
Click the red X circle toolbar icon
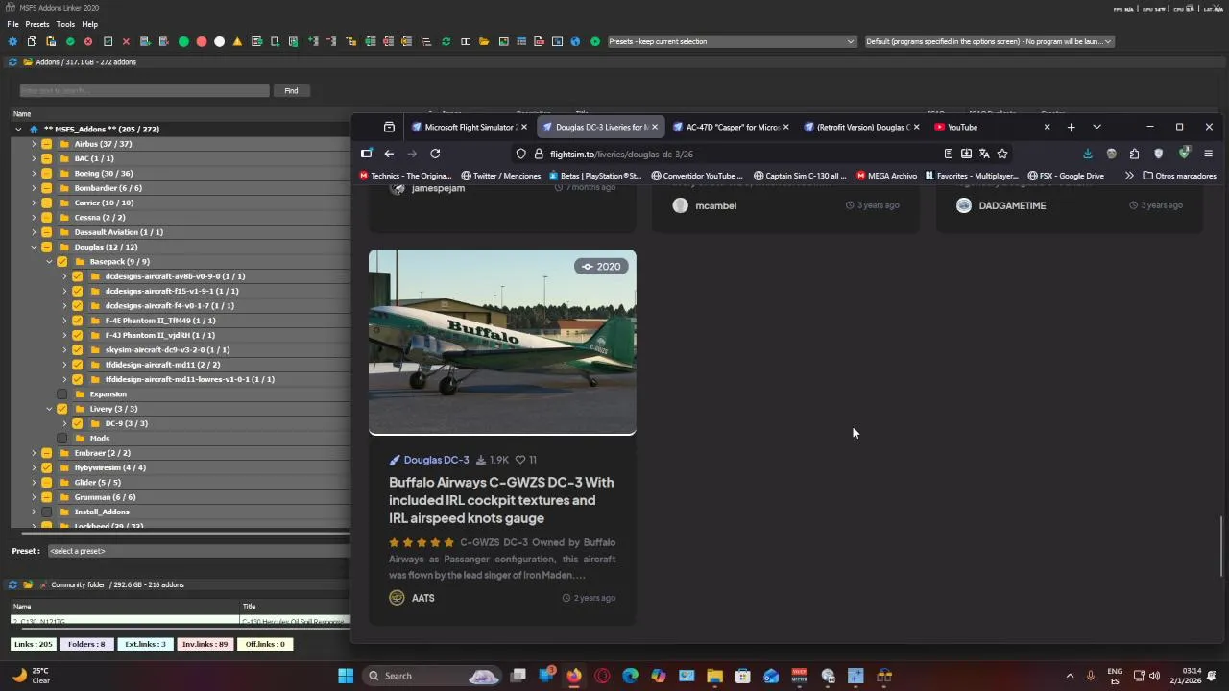pyautogui.click(x=88, y=41)
